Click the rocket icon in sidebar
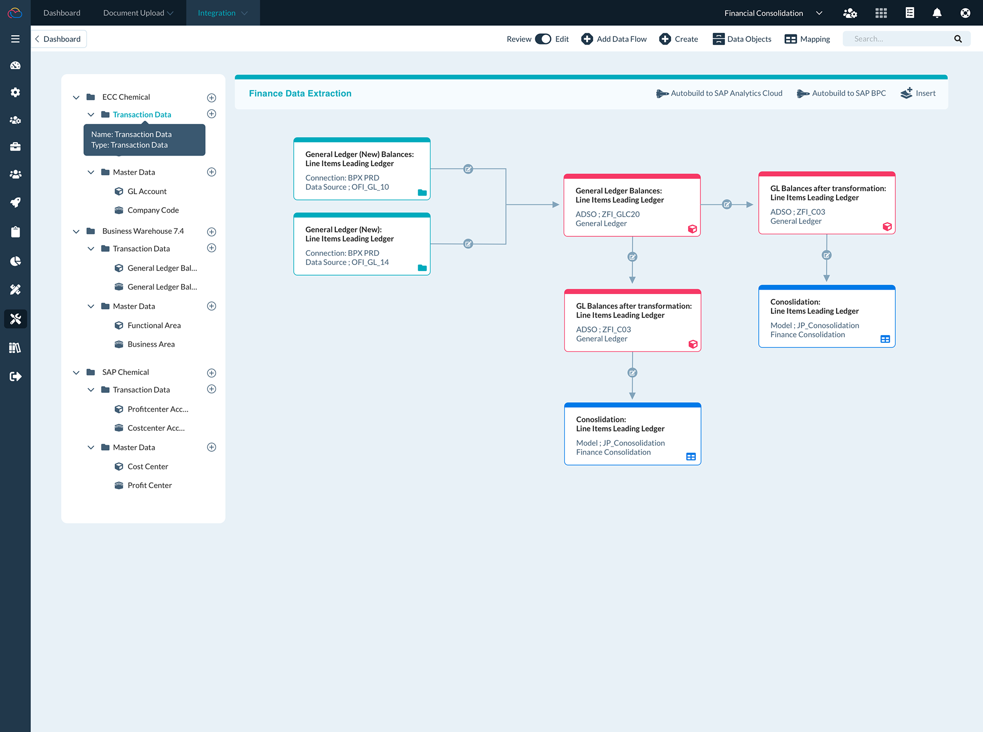The height and width of the screenshot is (732, 983). (15, 202)
